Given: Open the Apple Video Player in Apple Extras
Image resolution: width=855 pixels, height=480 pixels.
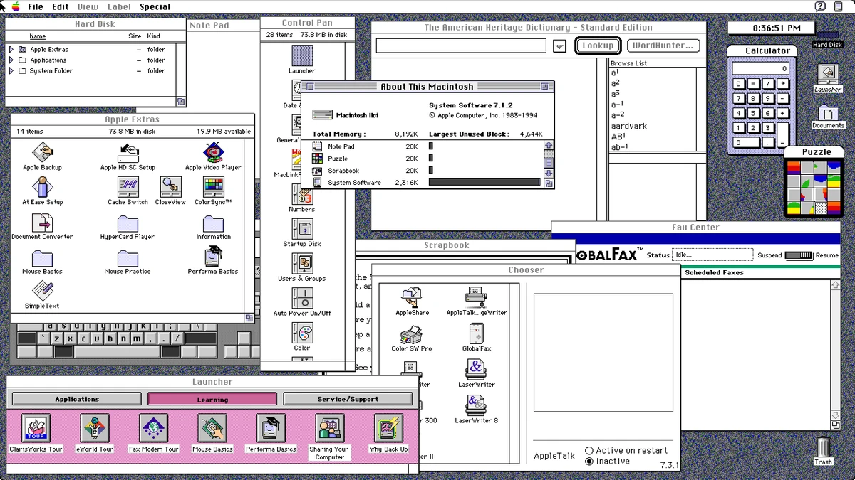Looking at the screenshot, I should (214, 151).
